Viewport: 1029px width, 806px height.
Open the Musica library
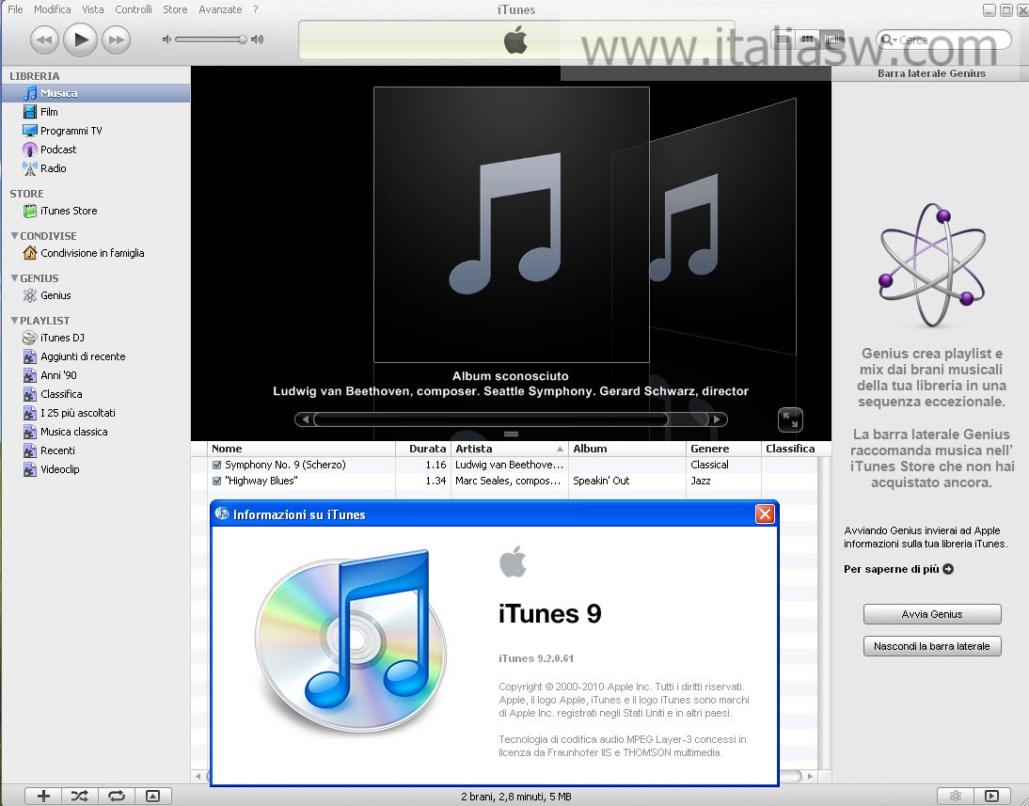(96, 93)
